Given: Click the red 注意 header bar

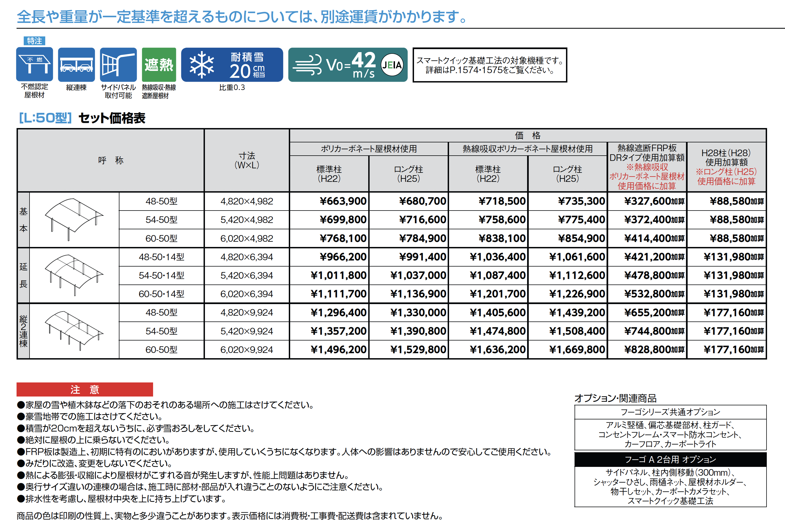Looking at the screenshot, I should [x=84, y=389].
